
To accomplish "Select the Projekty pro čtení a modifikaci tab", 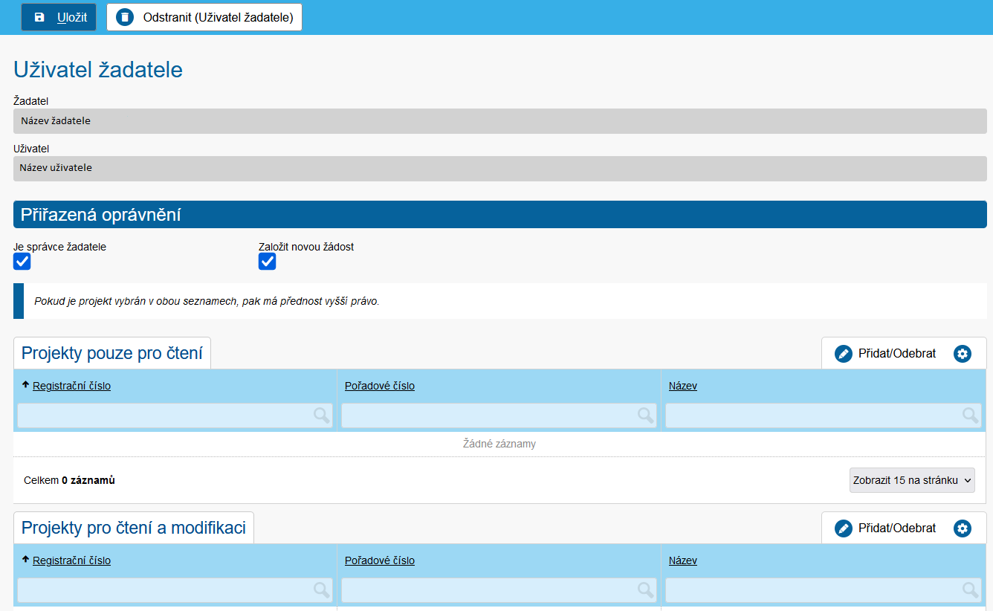I will (134, 528).
